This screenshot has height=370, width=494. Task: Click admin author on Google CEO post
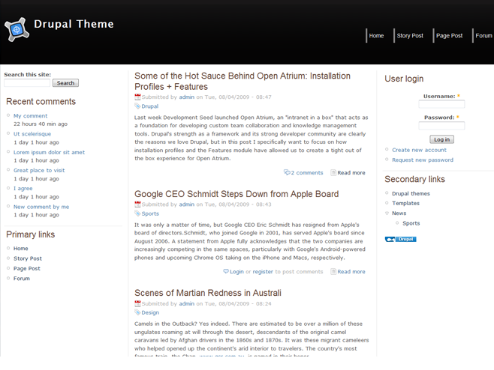pyautogui.click(x=187, y=204)
